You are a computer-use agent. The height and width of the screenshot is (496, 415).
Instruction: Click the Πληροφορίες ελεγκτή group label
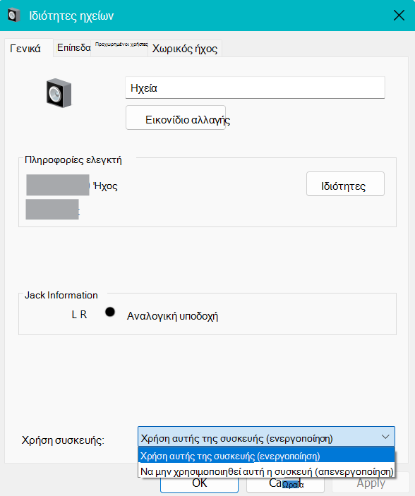(x=73, y=159)
